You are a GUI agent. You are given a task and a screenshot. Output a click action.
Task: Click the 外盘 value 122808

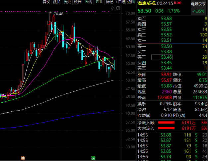click(x=165, y=97)
